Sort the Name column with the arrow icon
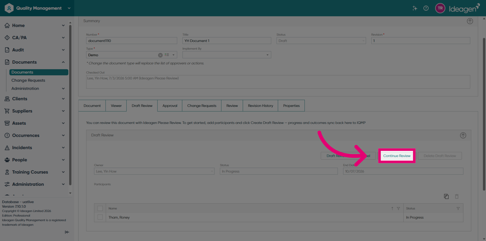The image size is (486, 241). (392, 208)
